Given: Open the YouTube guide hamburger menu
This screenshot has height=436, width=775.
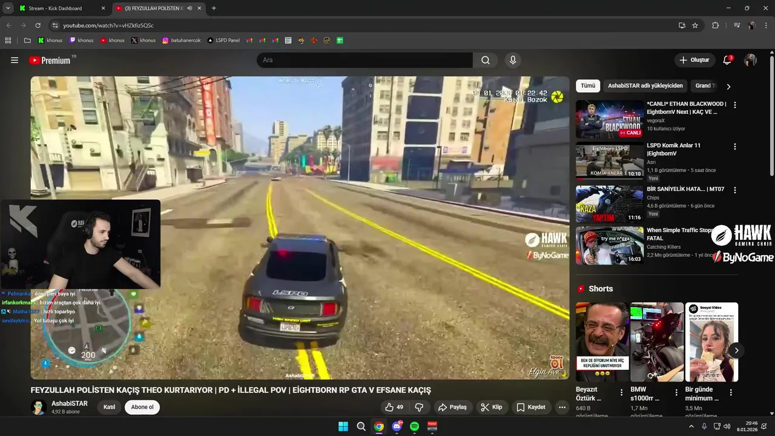Looking at the screenshot, I should tap(15, 60).
